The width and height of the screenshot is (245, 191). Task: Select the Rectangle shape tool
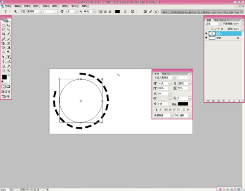(x=8, y=61)
